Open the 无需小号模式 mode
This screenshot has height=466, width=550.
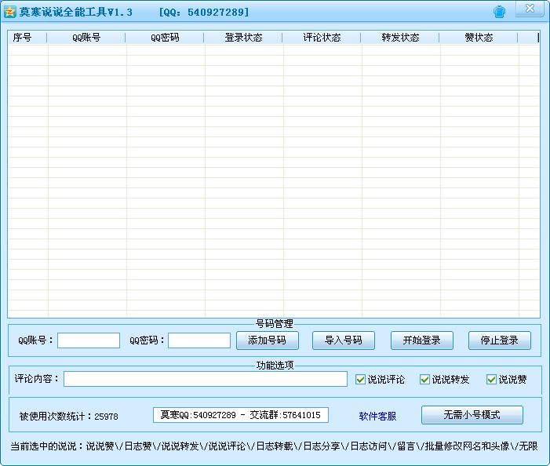point(472,415)
